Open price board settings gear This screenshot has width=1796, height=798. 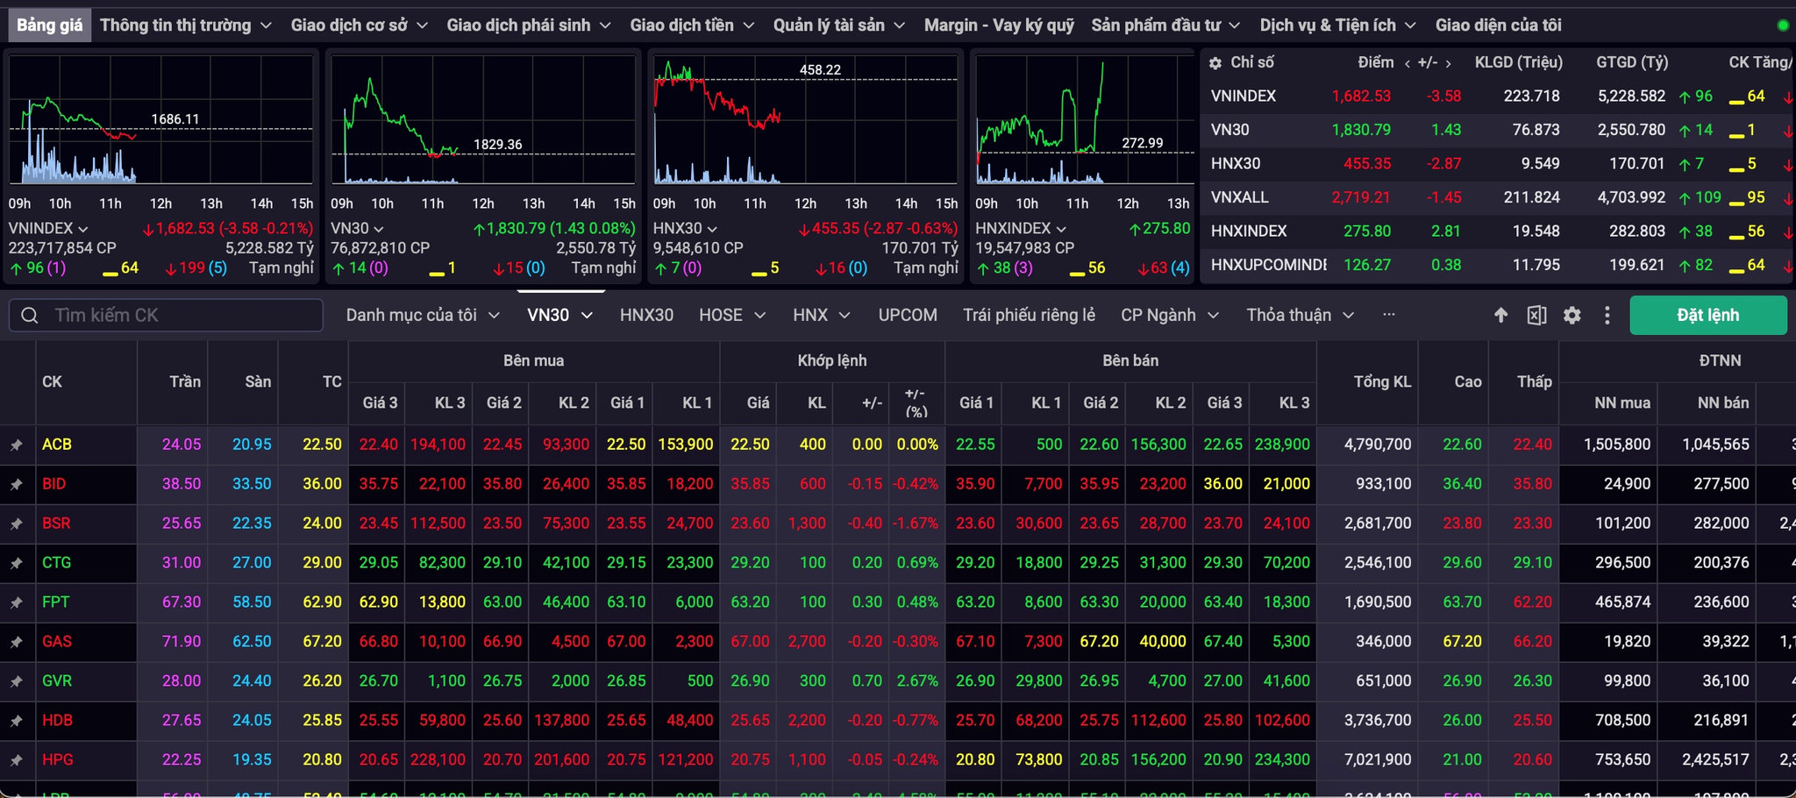1572,315
